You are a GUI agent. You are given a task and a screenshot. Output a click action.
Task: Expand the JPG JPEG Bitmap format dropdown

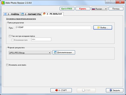(30, 53)
